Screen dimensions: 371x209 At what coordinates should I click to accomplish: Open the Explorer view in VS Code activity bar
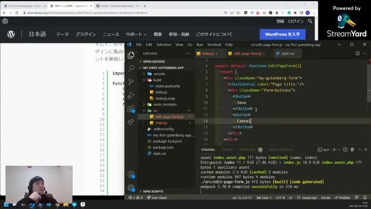point(131,55)
